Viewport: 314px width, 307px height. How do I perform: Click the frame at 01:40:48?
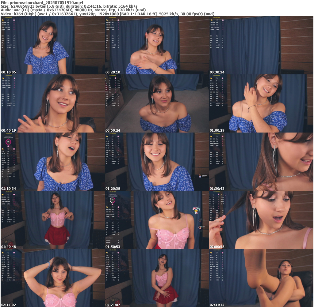pos(52,220)
